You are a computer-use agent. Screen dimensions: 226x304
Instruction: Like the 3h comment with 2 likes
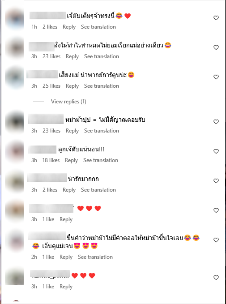216,181
